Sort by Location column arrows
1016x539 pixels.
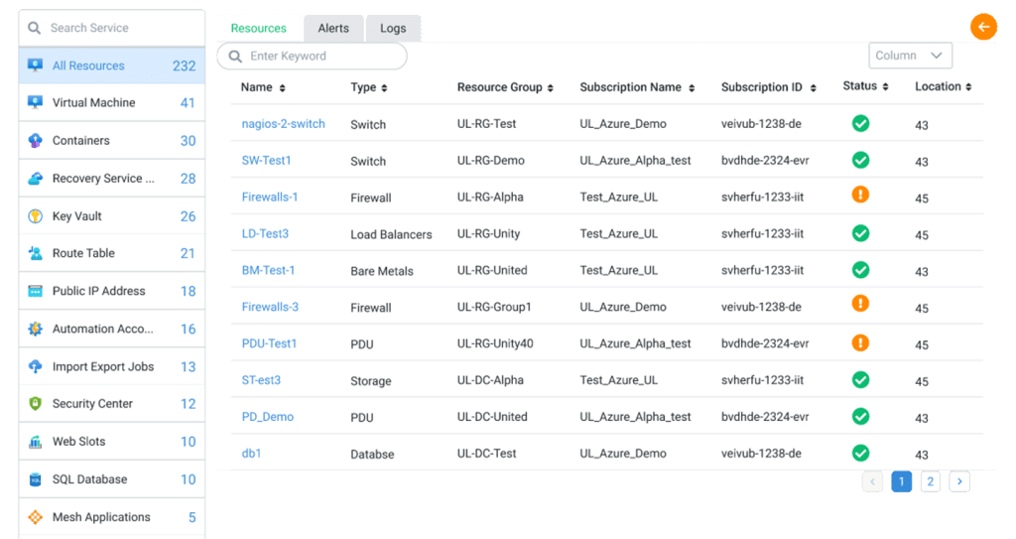point(968,87)
